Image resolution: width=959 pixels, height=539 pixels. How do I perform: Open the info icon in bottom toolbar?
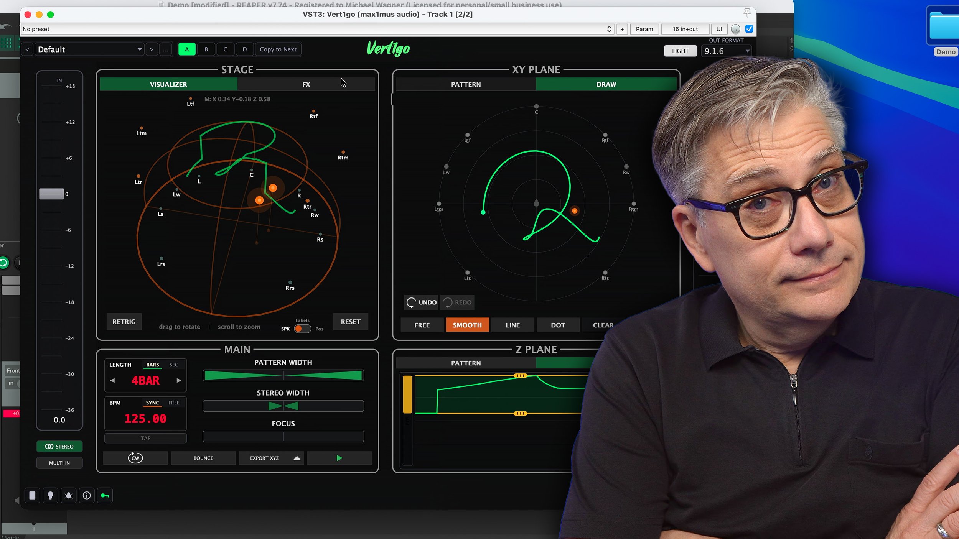pos(87,495)
